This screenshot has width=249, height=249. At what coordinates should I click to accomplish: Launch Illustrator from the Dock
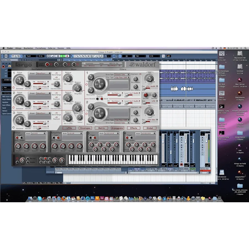(97, 198)
